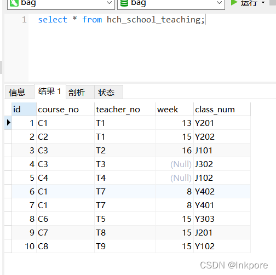Select cell Y303 in class_num column
The height and width of the screenshot is (275, 276).
222,219
